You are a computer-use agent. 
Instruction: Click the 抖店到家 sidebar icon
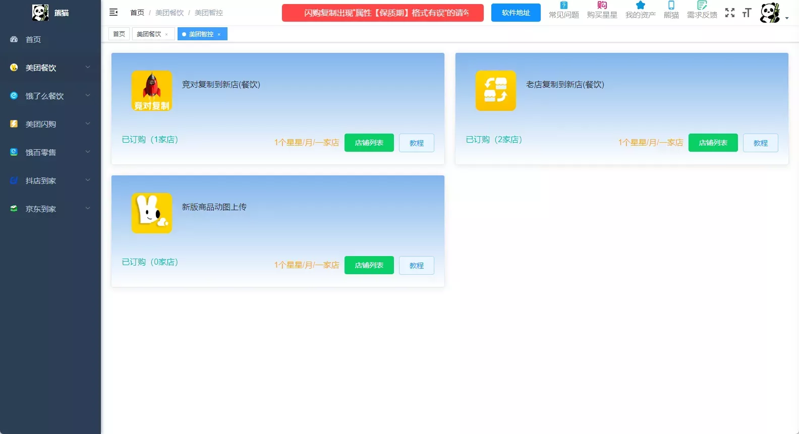tap(14, 180)
